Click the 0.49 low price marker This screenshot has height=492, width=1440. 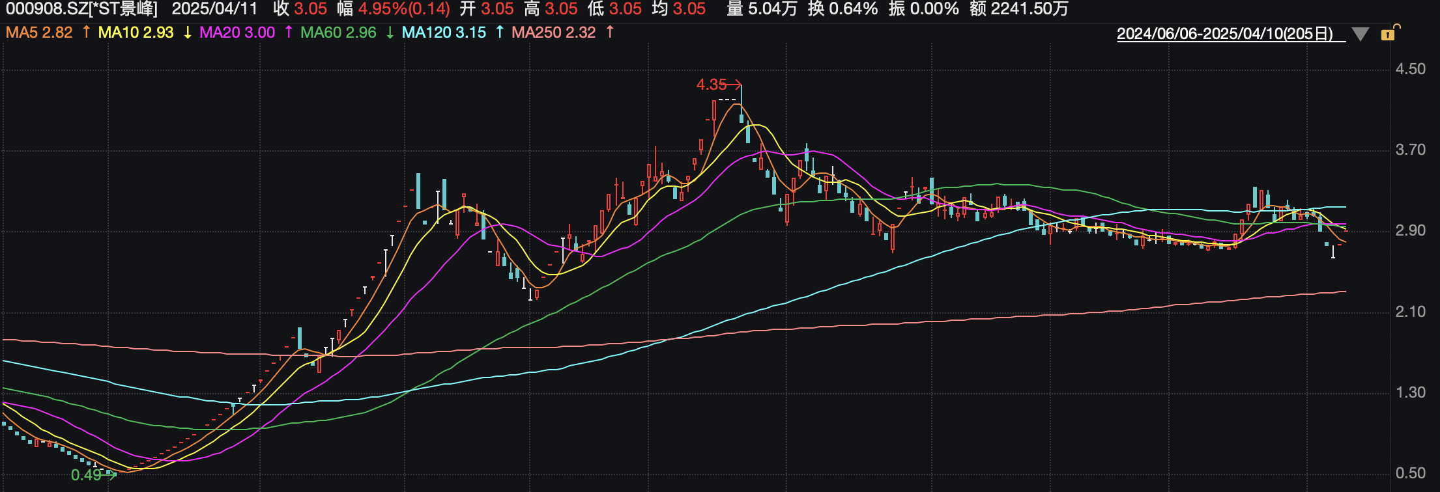(x=86, y=475)
